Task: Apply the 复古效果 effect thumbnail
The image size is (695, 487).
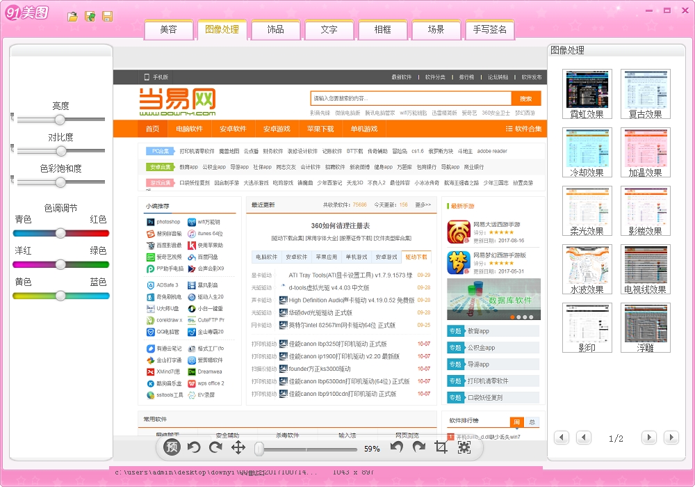Action: pos(645,89)
